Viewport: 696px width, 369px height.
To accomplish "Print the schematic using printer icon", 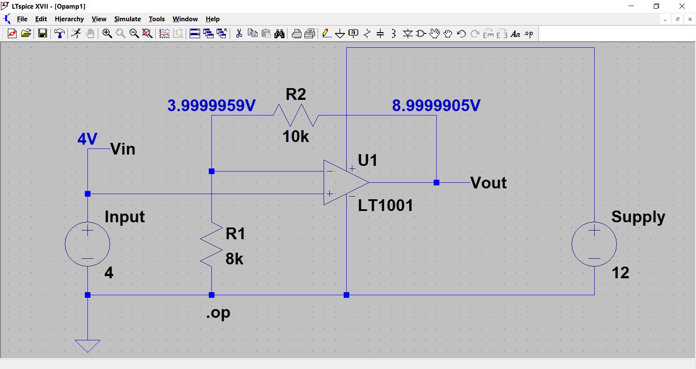I will click(297, 33).
